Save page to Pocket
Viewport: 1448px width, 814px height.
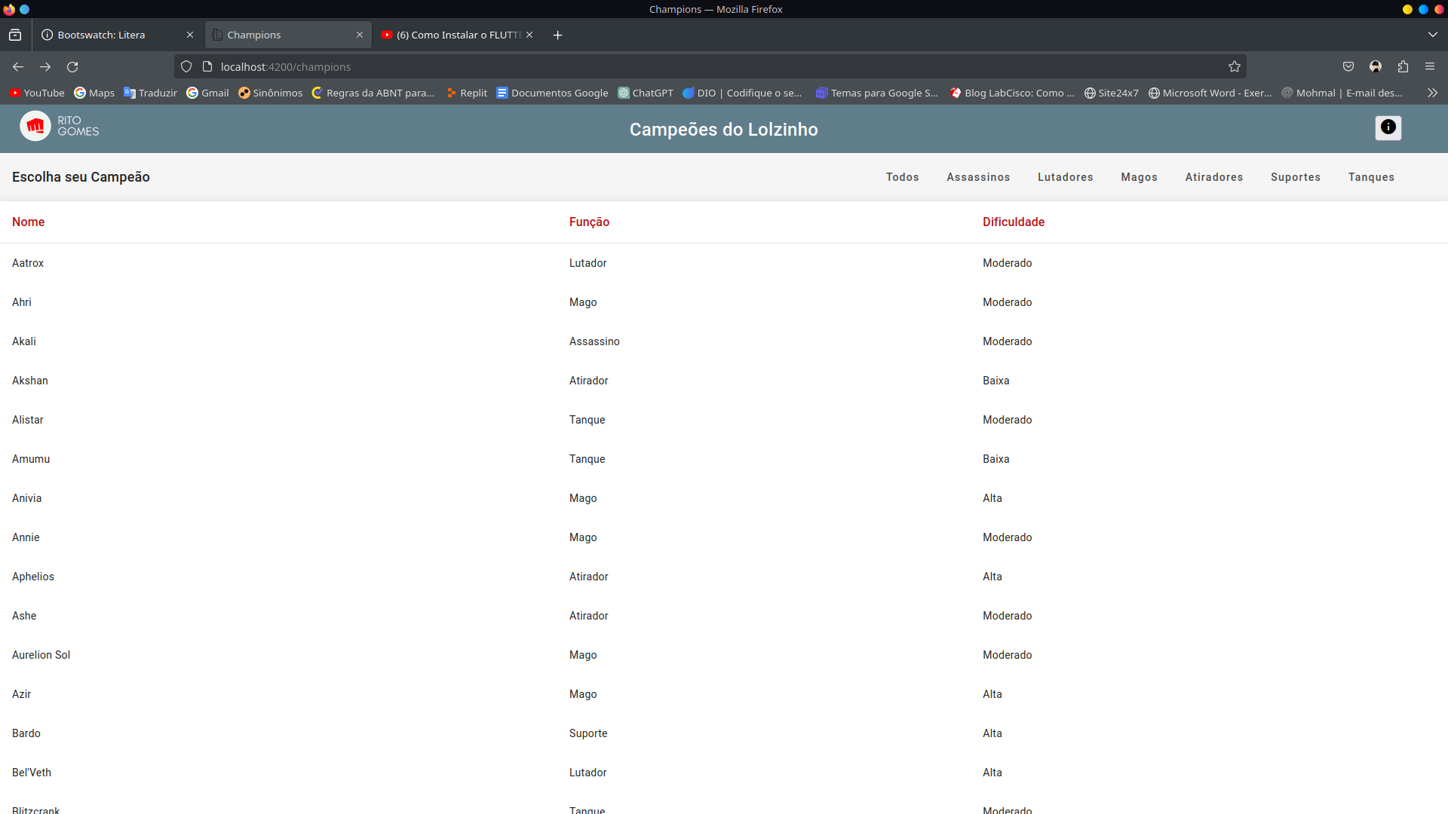tap(1348, 66)
